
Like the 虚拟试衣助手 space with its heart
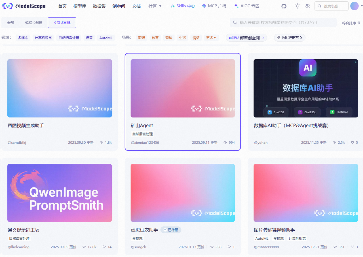229,247
